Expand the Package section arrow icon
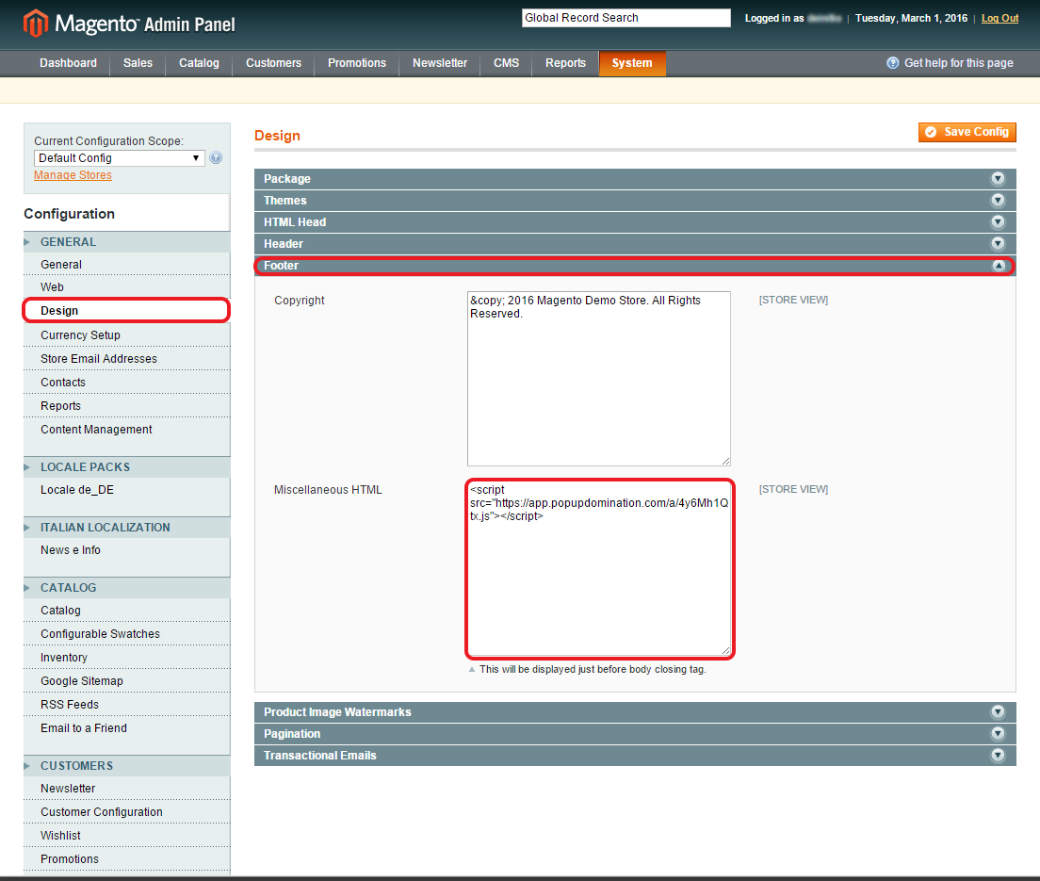This screenshot has width=1040, height=881. click(x=998, y=178)
